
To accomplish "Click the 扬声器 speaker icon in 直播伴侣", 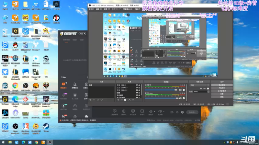I will click(160, 112).
